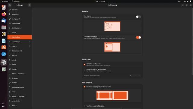Click the Search magnifier icon in sidebar list
Viewport: 193px width, 109px height.
10,32
